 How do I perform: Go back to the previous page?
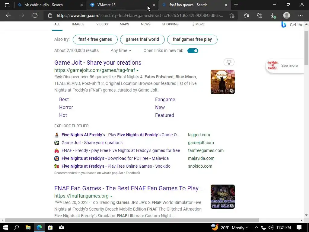[8, 15]
